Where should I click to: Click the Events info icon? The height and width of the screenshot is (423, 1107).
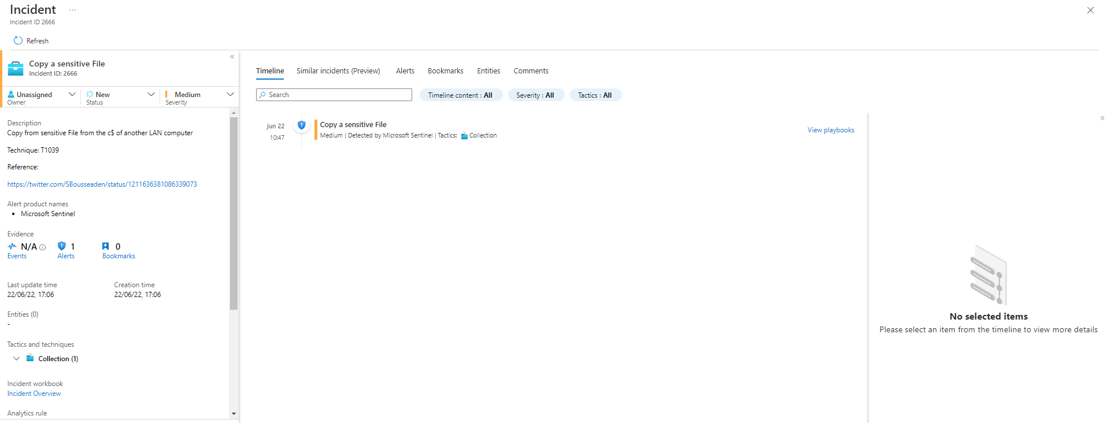pyautogui.click(x=43, y=247)
